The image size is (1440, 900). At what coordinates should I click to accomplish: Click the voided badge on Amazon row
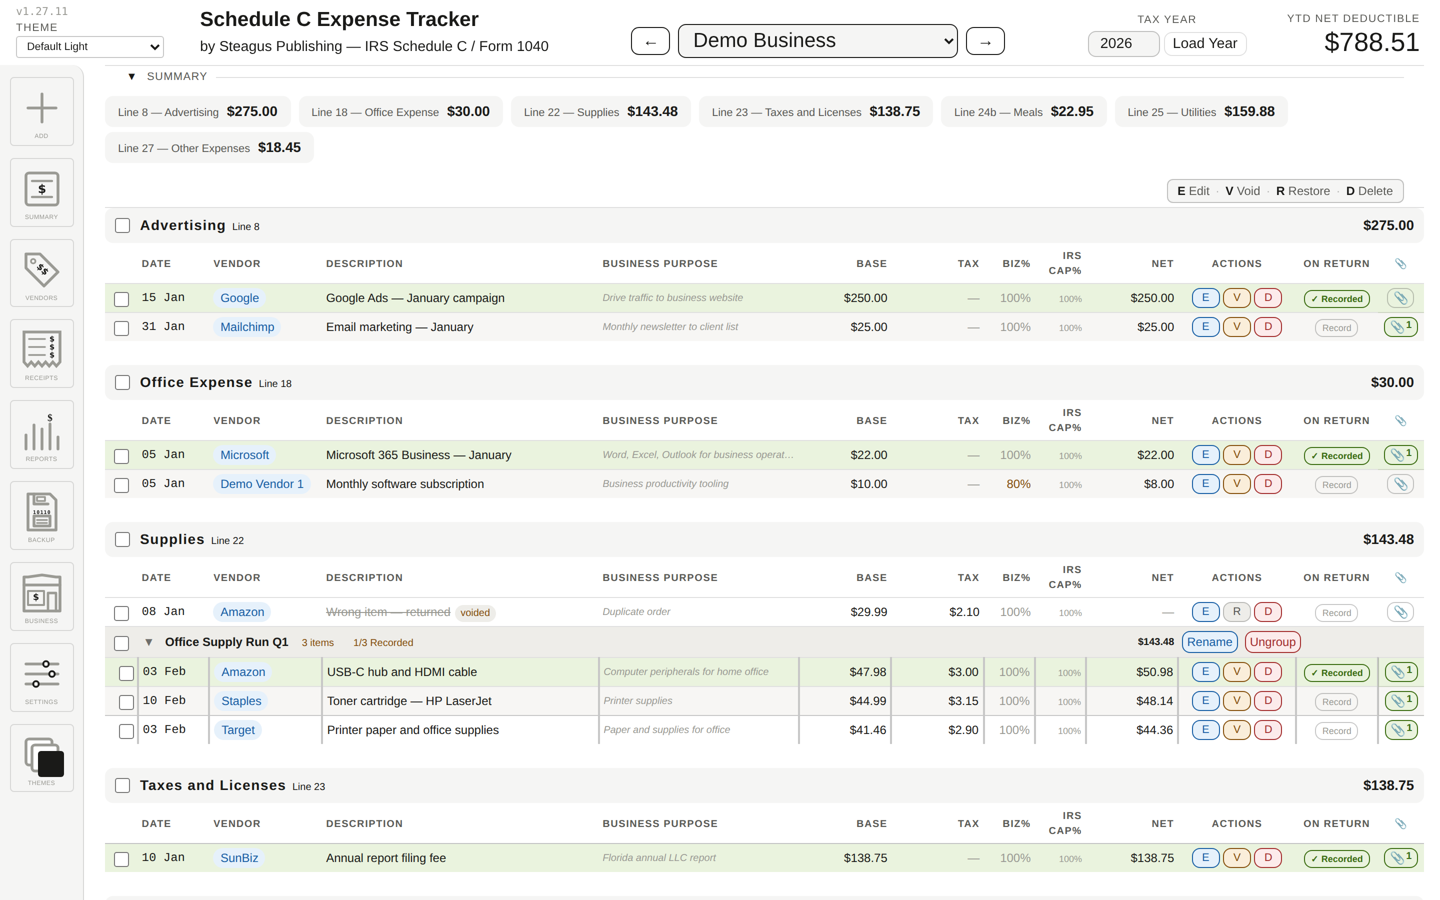click(475, 613)
